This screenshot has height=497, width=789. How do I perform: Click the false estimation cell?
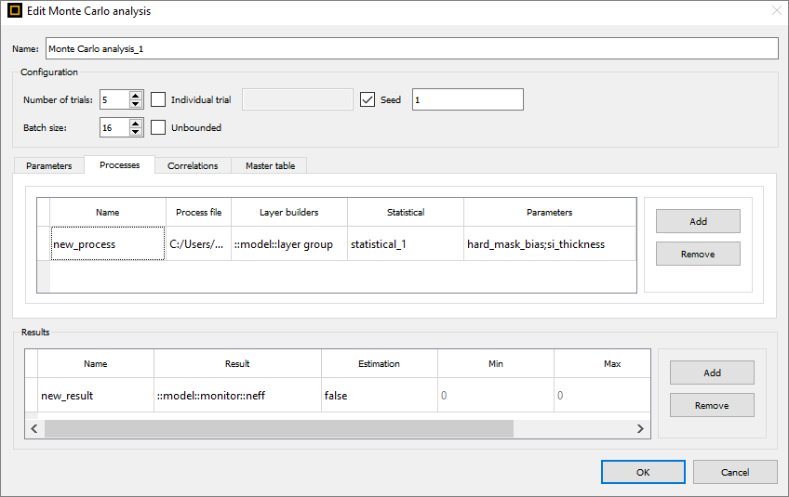point(380,396)
